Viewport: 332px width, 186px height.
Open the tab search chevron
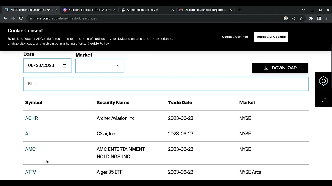(x=303, y=10)
